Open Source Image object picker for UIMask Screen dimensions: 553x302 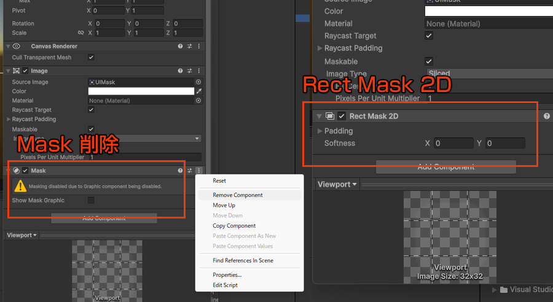click(x=198, y=82)
